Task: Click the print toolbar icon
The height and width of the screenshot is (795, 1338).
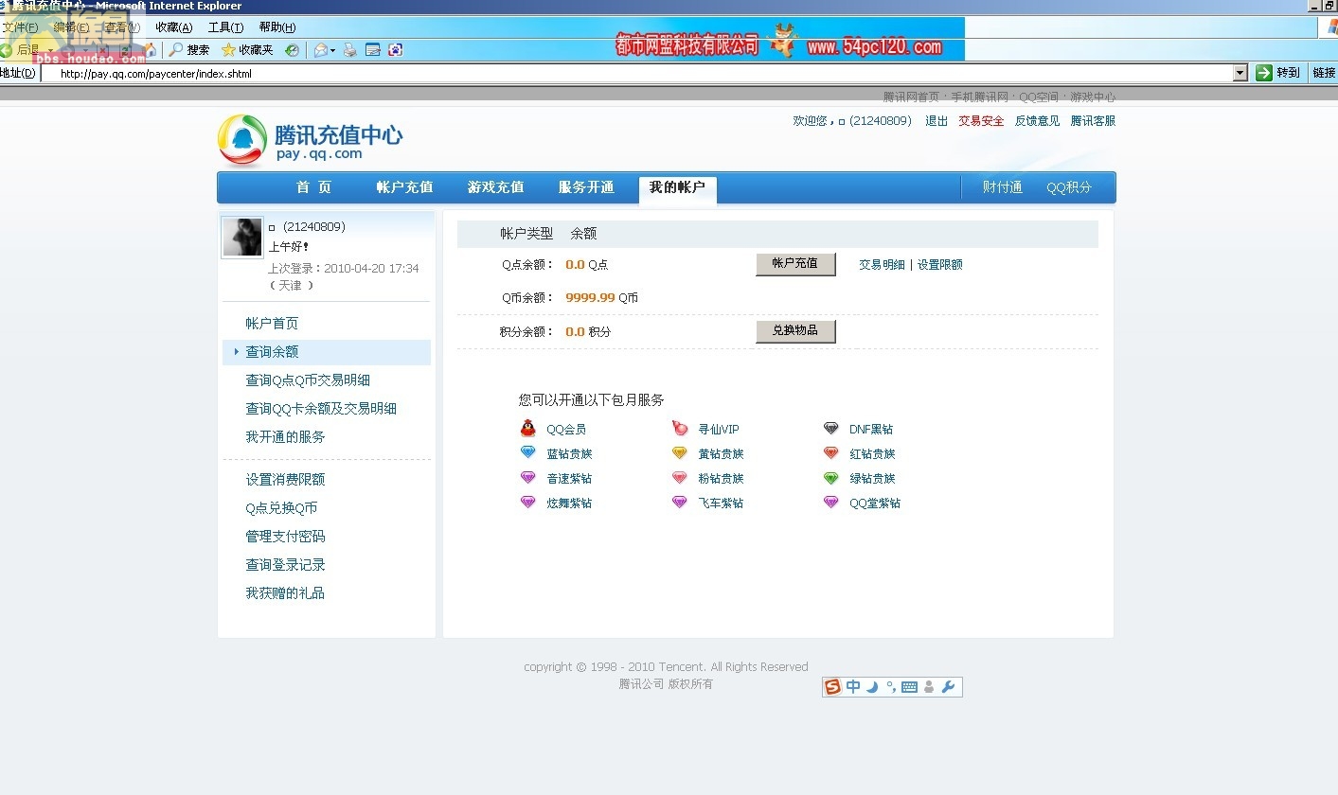Action: [x=349, y=50]
